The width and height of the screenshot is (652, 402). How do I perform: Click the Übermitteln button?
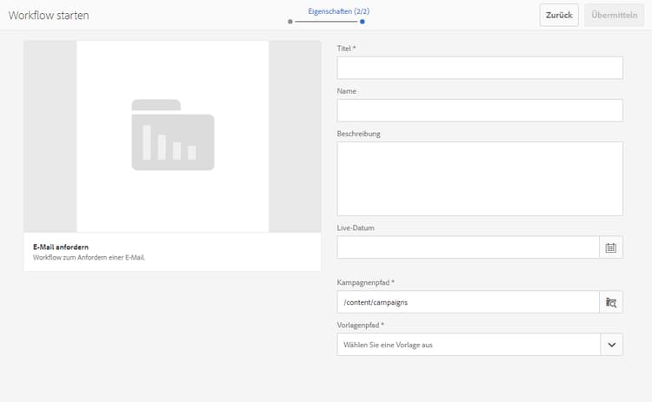pyautogui.click(x=614, y=15)
